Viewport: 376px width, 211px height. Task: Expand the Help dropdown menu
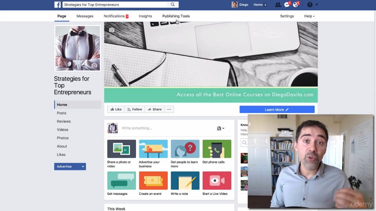tap(309, 16)
